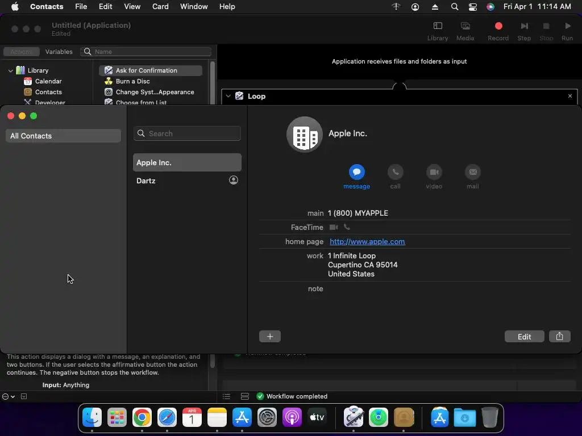
Task: Open the Help menu
Action: pos(227,7)
